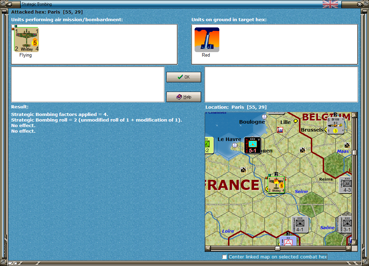Click the map horizontal scrollbar thumb

[278, 248]
